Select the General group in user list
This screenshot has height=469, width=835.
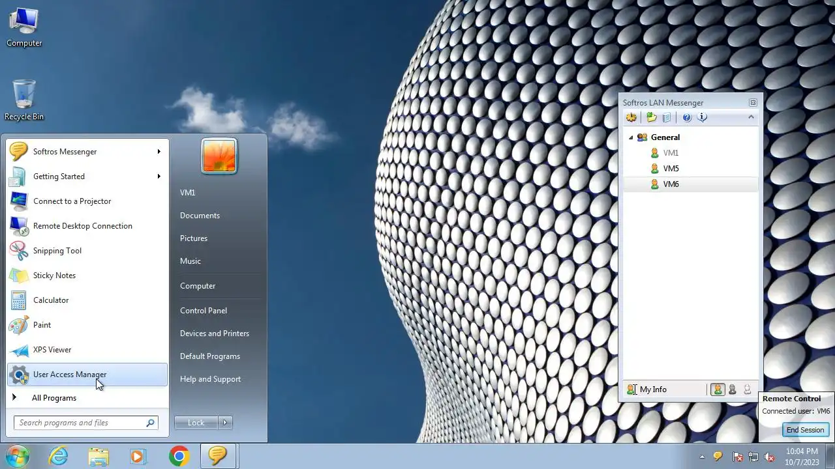click(x=665, y=137)
